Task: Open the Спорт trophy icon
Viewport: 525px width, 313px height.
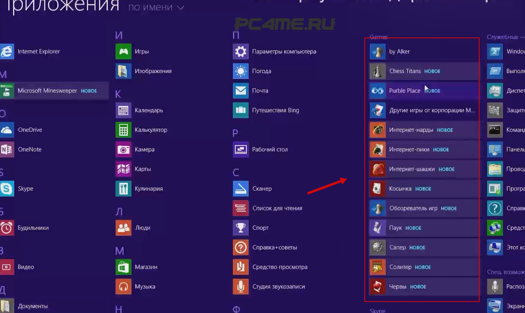Action: tap(241, 228)
